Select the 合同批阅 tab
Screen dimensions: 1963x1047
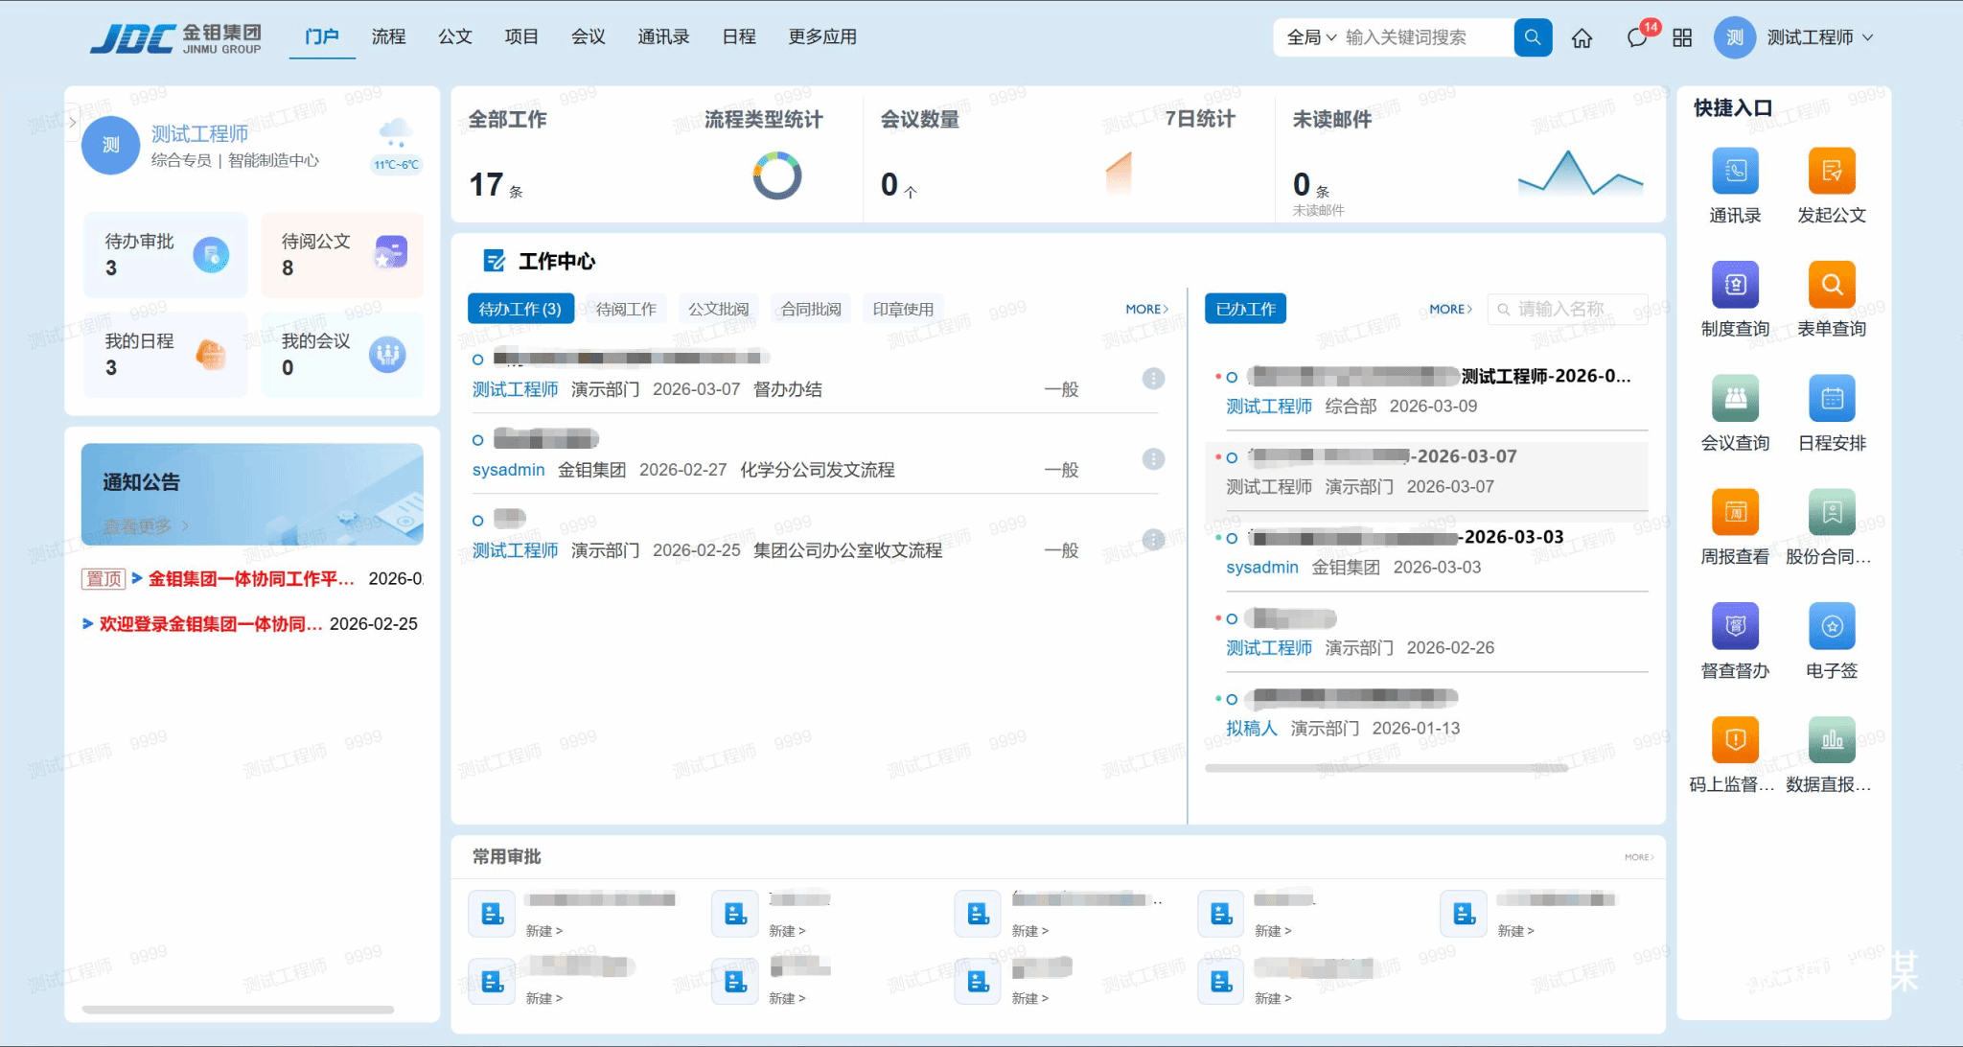811,309
